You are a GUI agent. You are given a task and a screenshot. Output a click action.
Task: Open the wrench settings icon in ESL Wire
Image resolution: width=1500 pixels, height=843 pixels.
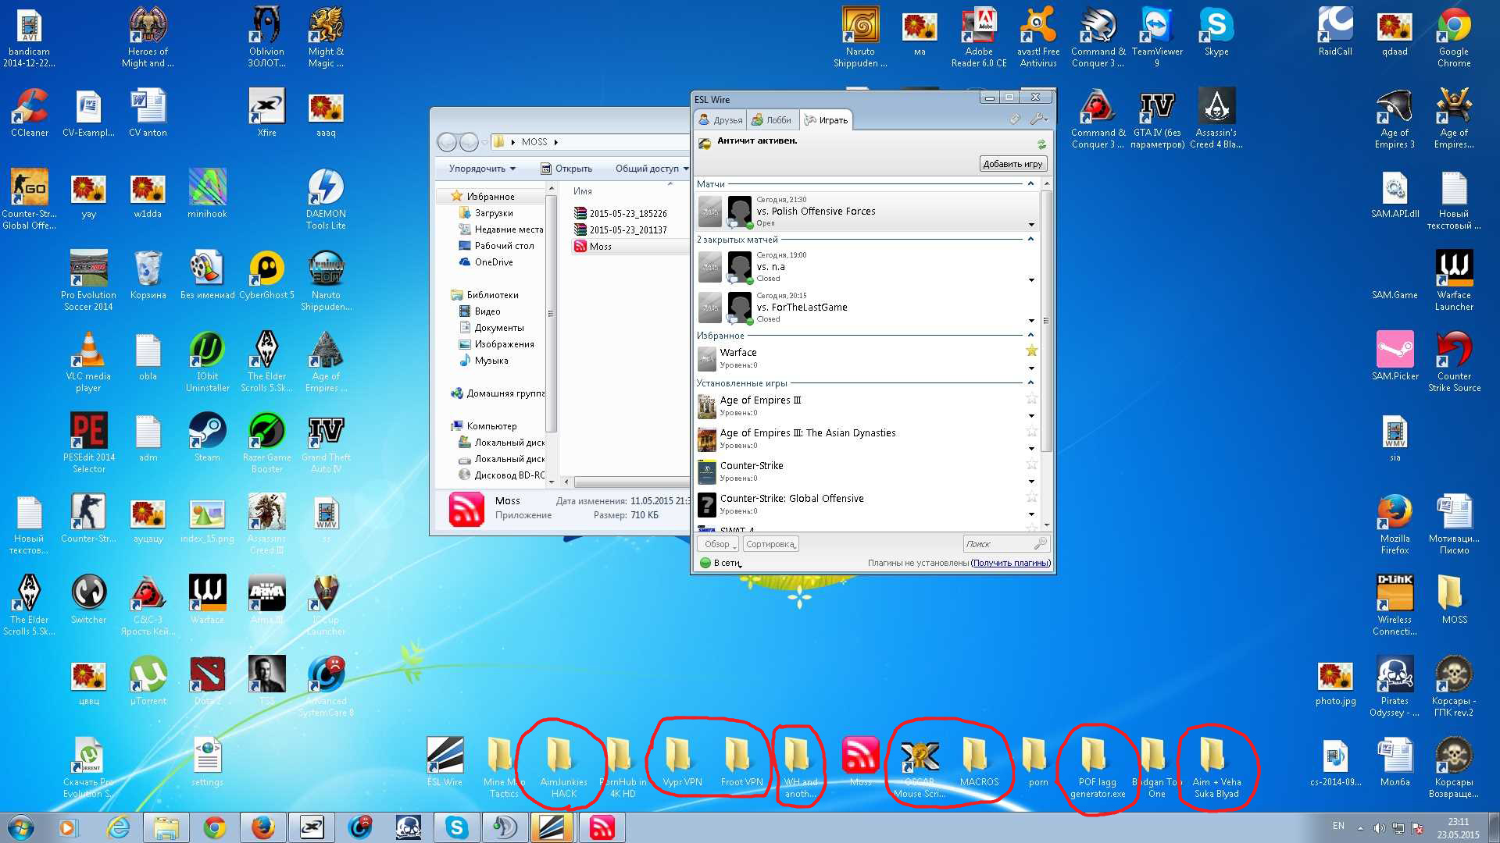coord(1037,119)
